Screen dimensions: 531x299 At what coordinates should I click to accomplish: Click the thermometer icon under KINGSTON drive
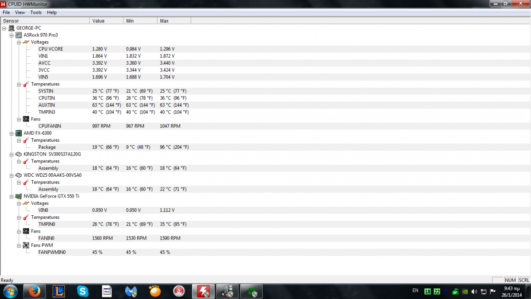[26, 161]
